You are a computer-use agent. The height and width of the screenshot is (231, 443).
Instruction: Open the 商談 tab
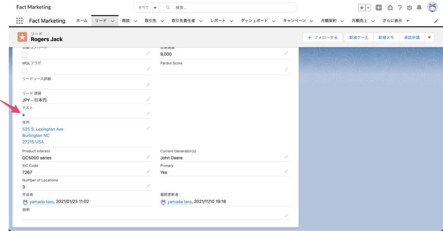[126, 21]
